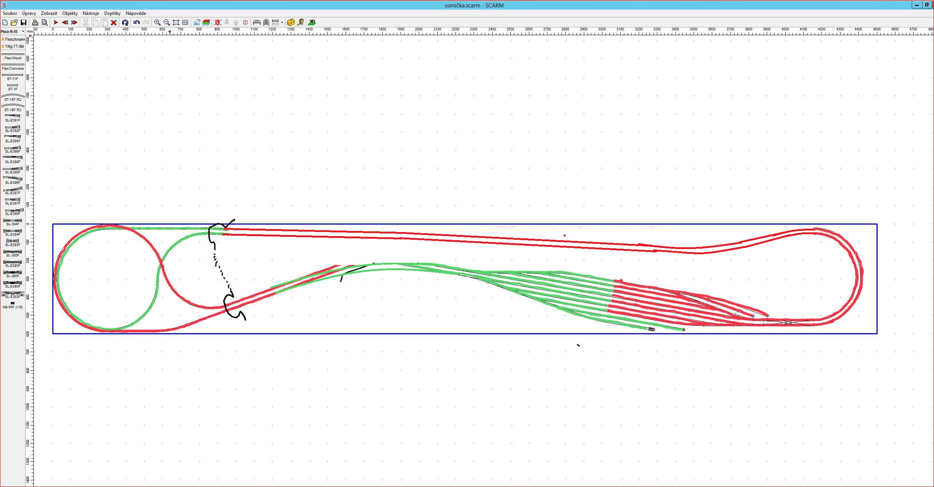The height and width of the screenshot is (487, 934).
Task: Click the tunnel figure tool icon
Action: 266,22
